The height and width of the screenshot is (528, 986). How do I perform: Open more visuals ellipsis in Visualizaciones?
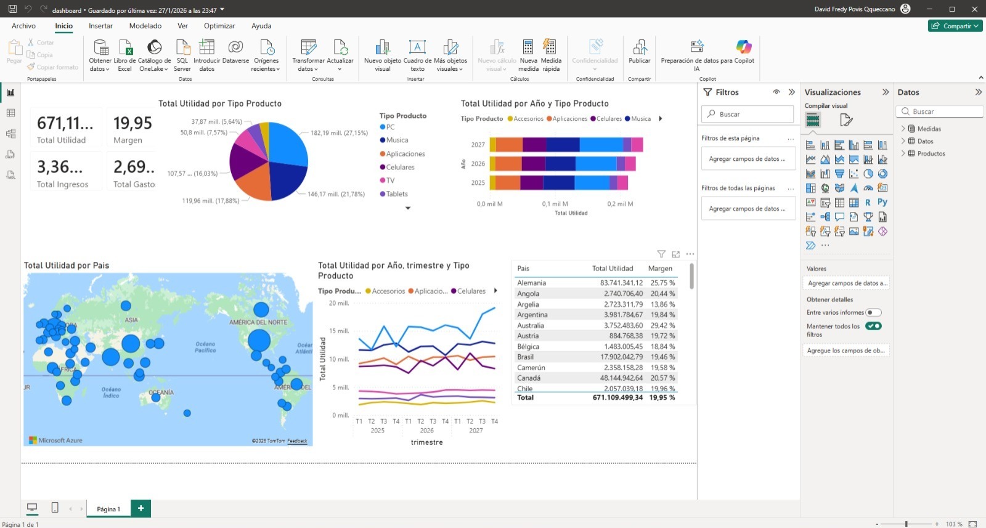pos(825,245)
